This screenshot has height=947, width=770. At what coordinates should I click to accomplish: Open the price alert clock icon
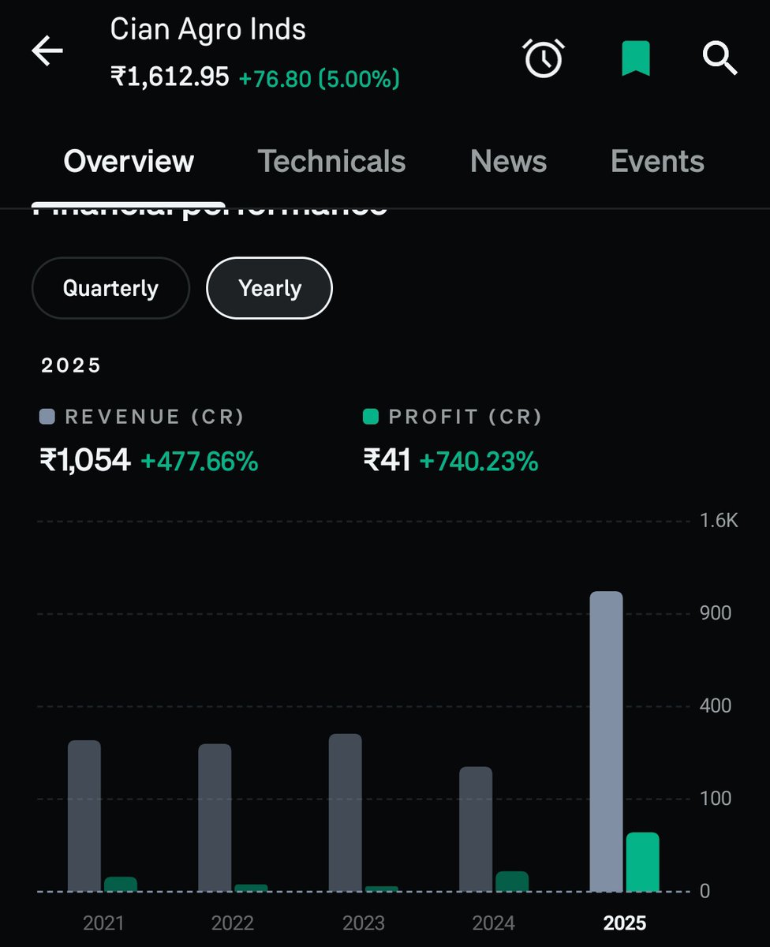544,58
